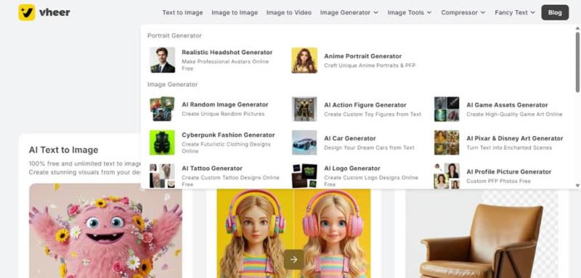Expand the Image Generator dropdown menu
The width and height of the screenshot is (581, 278).
pos(349,12)
